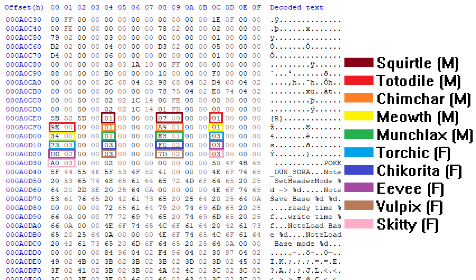Click decoded text 'f...NoteLoad Bas'

pos(306,226)
